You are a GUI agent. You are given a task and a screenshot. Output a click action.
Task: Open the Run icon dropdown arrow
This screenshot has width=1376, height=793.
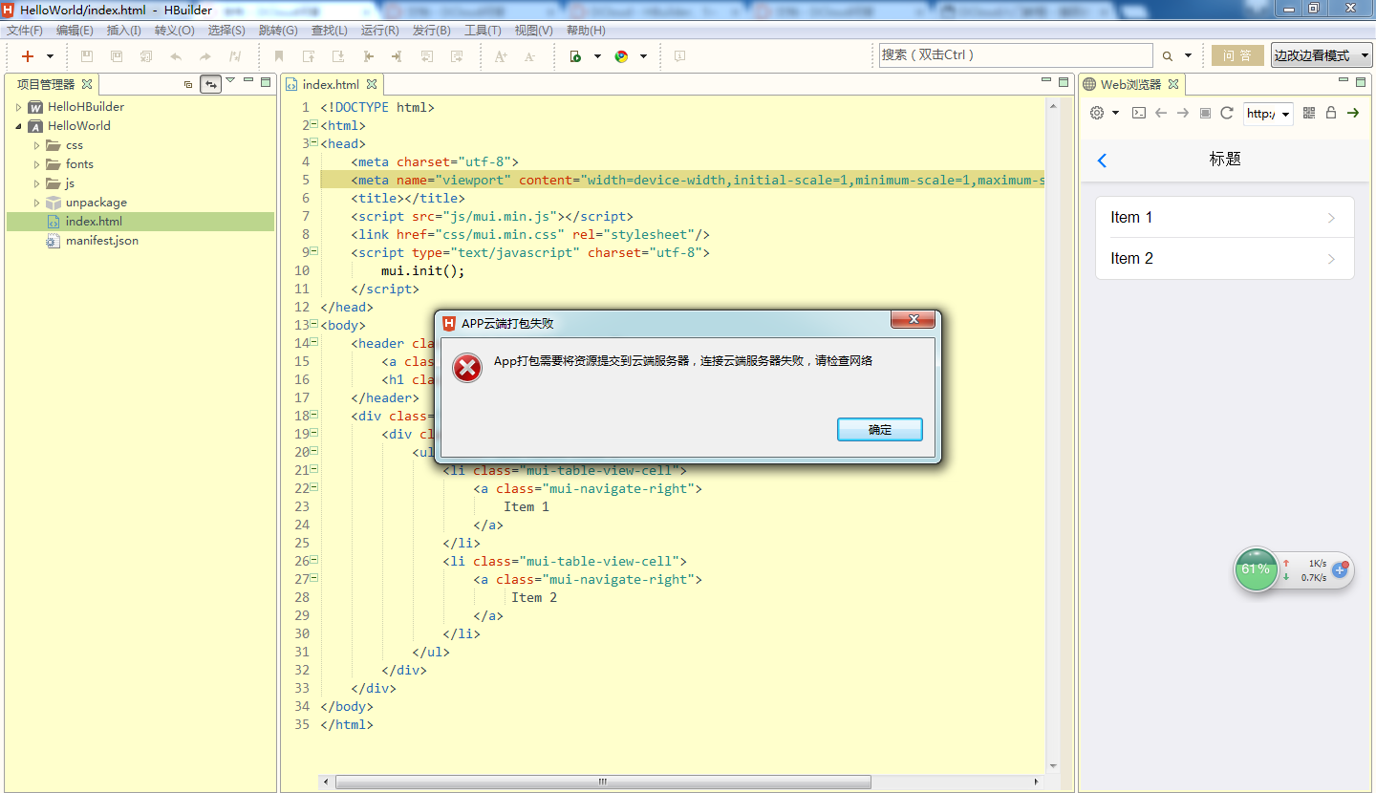597,56
